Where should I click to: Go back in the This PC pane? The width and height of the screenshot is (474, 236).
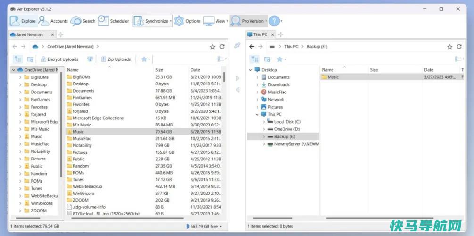click(x=252, y=47)
